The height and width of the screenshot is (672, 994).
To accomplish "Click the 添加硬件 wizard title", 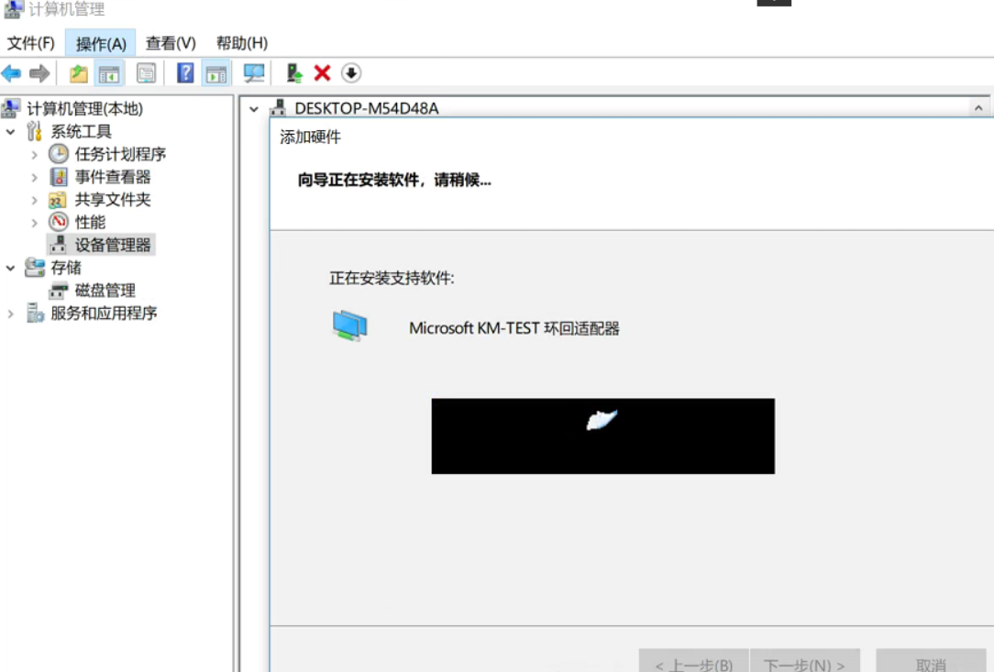I will click(x=310, y=137).
